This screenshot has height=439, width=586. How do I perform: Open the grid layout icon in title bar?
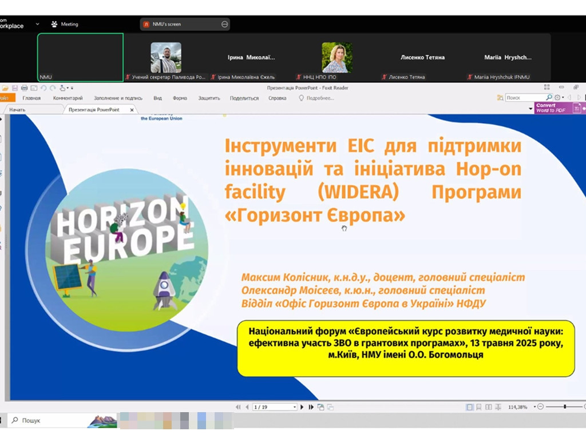click(x=547, y=87)
